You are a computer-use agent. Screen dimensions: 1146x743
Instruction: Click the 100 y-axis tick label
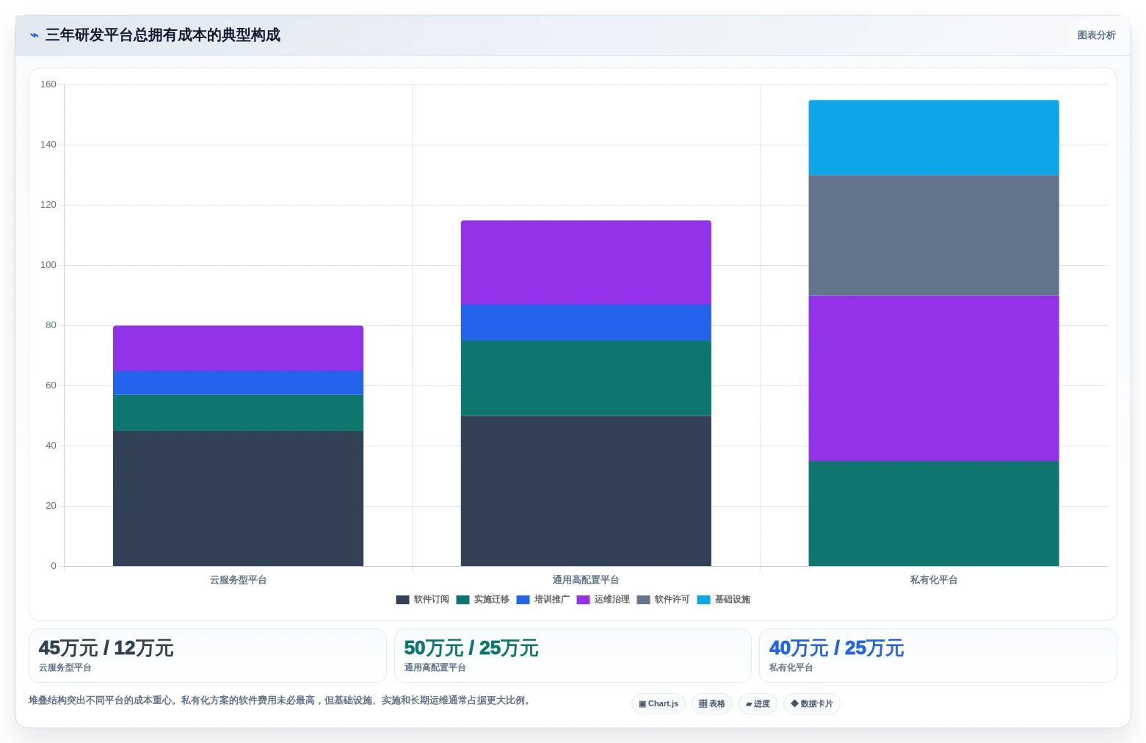coord(48,265)
